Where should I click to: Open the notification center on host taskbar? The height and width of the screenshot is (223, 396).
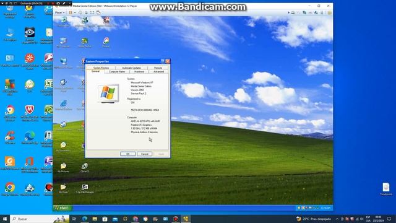click(x=389, y=219)
